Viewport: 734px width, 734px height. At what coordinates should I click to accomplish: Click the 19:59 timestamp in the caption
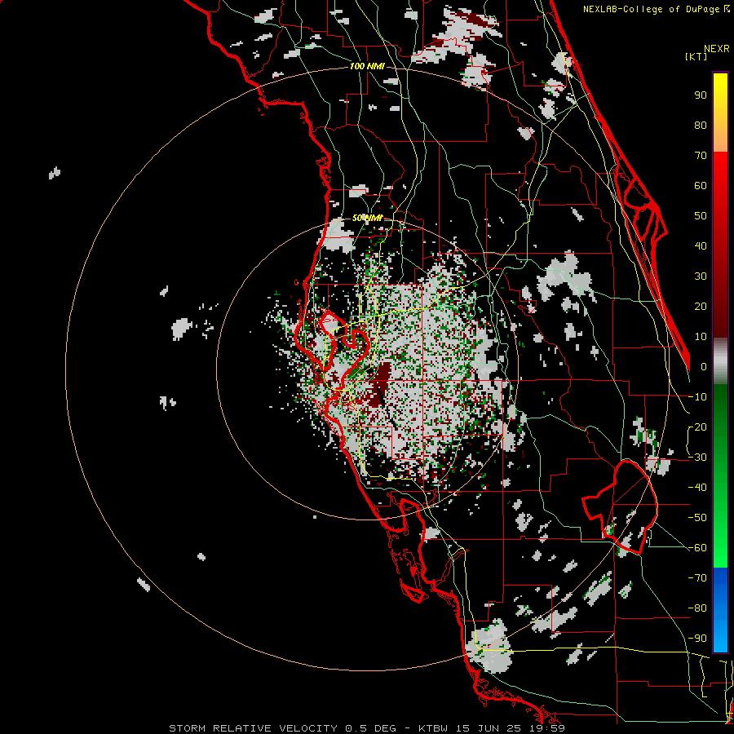pos(549,728)
